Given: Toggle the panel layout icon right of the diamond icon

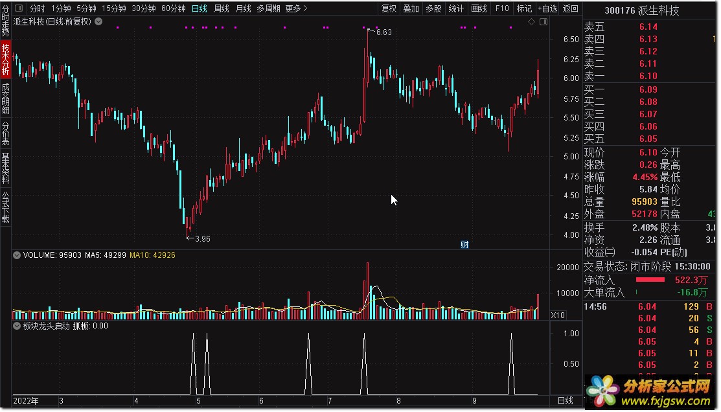Looking at the screenshot, I should coord(544,21).
